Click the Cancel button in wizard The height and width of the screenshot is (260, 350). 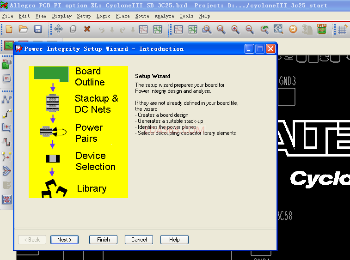pyautogui.click(x=139, y=240)
